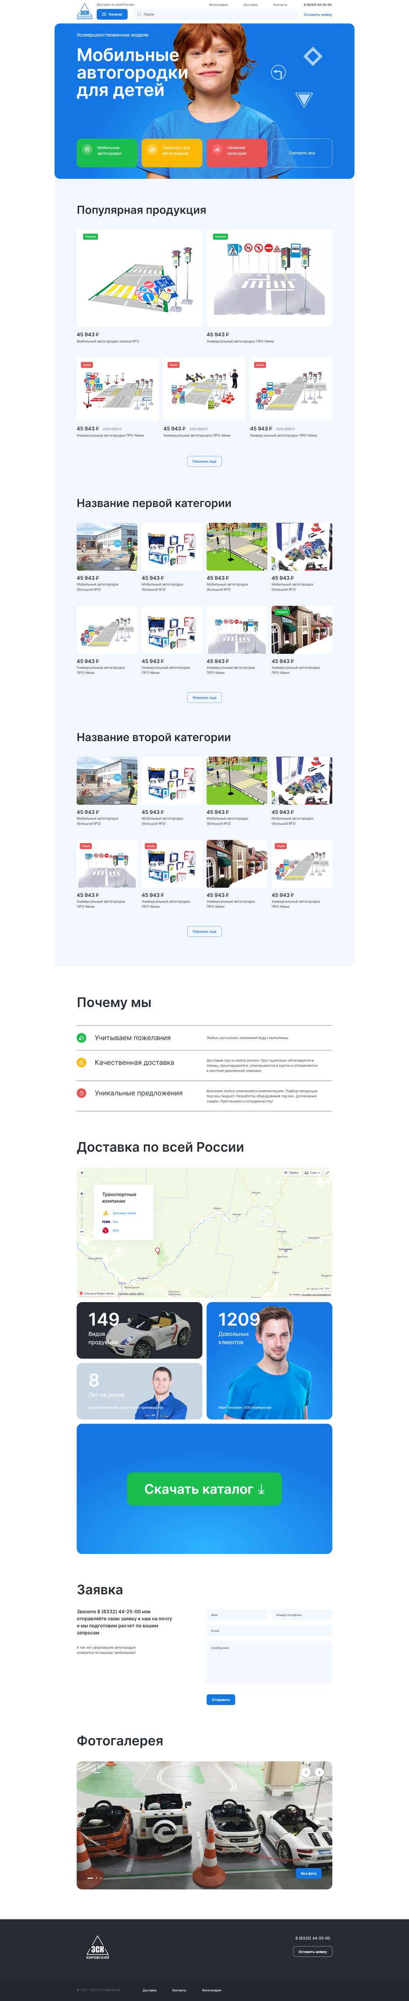The height and width of the screenshot is (2001, 409).
Task: Zoom out the map with the minus button
Action: tap(81, 1231)
